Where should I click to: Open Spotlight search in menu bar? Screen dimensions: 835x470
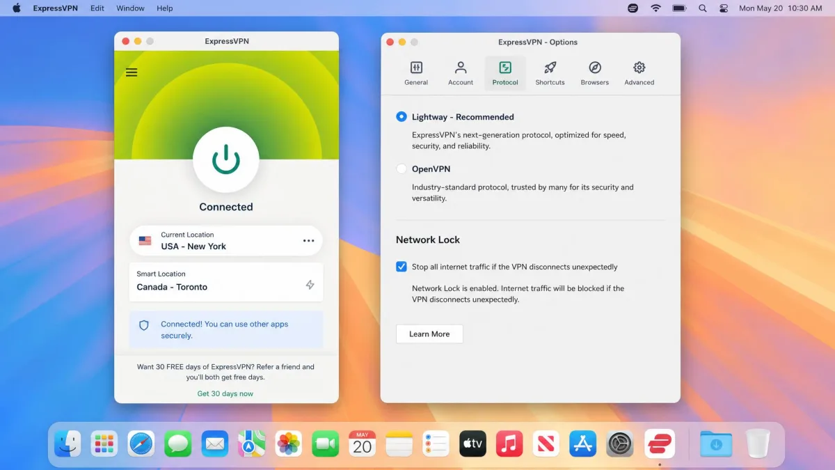[703, 8]
